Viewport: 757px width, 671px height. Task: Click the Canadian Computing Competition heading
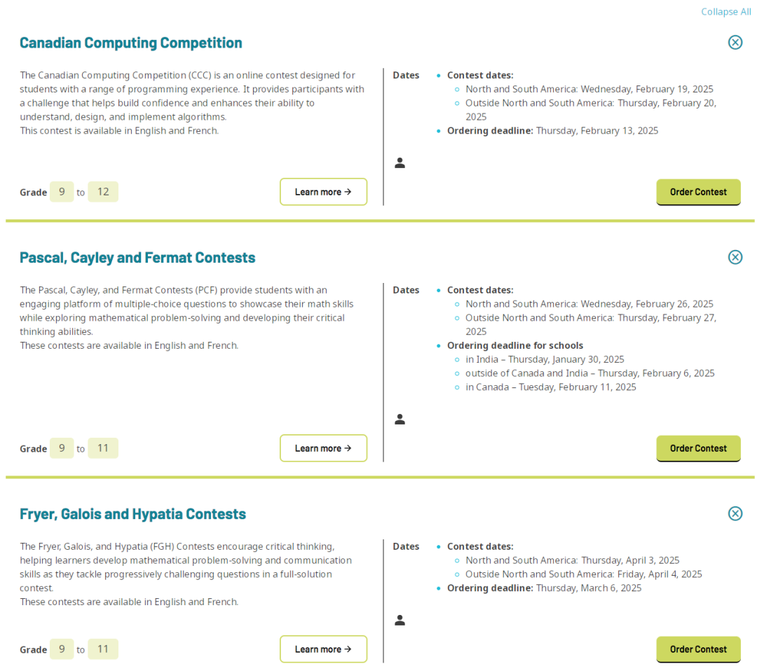click(131, 43)
